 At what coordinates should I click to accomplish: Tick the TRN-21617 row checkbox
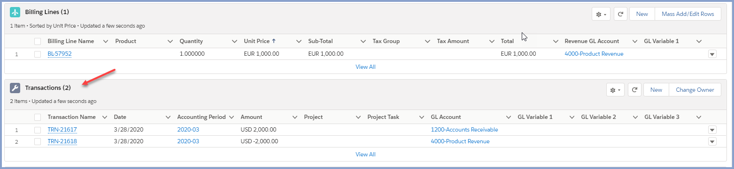tap(38, 130)
